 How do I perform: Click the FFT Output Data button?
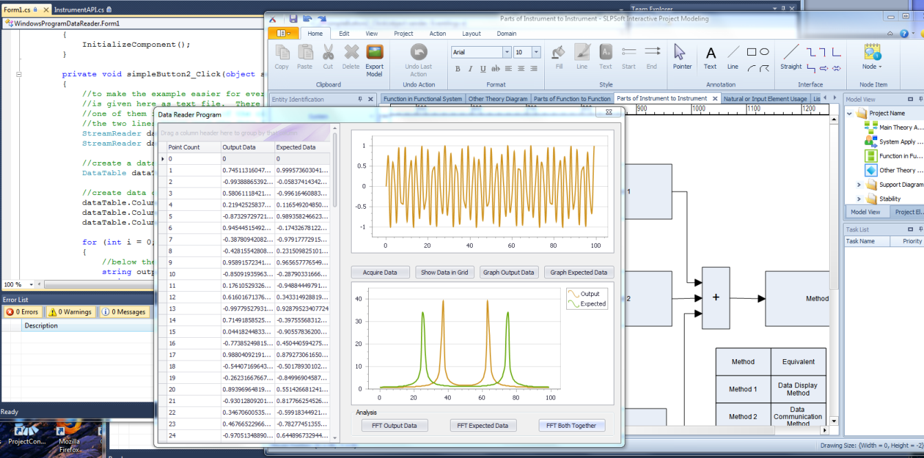394,426
